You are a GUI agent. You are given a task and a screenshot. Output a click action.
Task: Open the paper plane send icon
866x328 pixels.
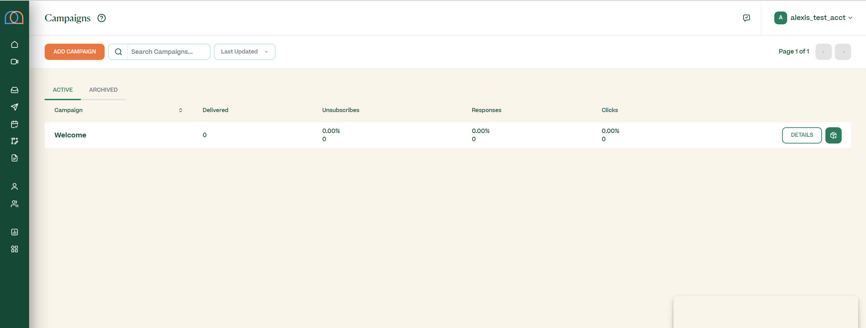15,107
